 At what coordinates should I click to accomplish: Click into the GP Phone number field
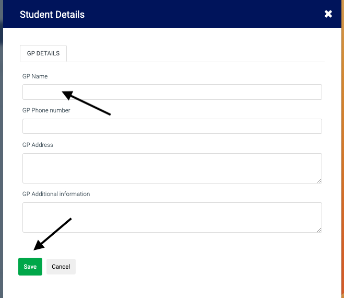[x=172, y=126]
